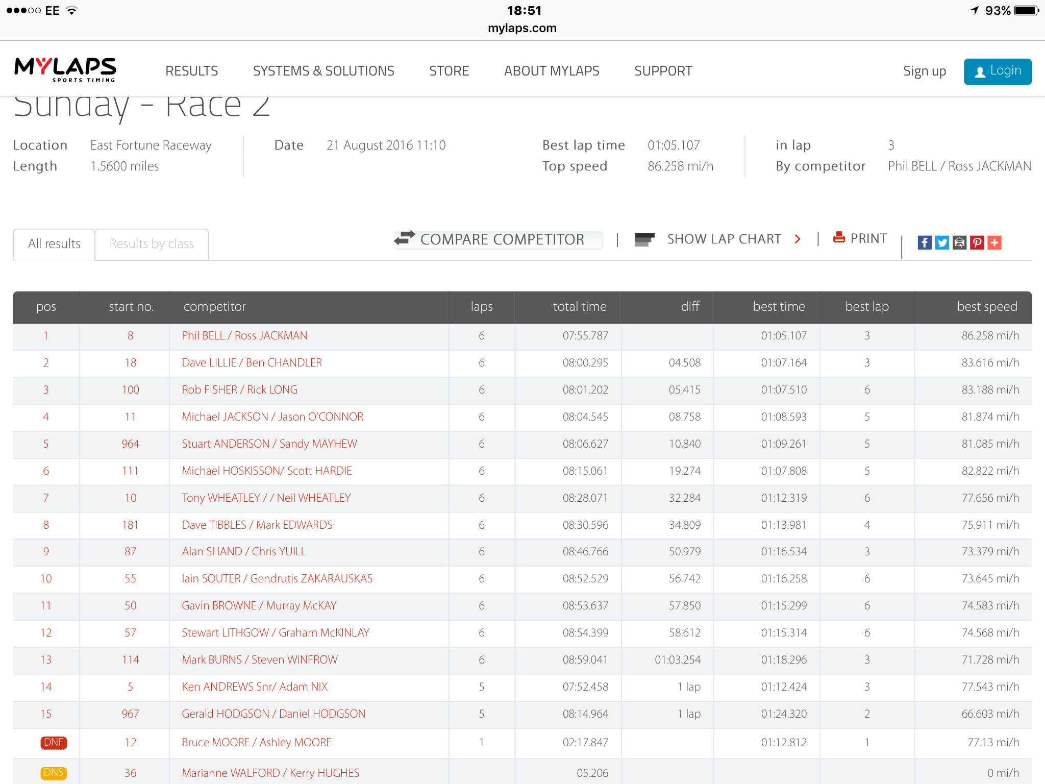Click the printer icon beside PRINT
The image size is (1045, 784).
click(839, 237)
